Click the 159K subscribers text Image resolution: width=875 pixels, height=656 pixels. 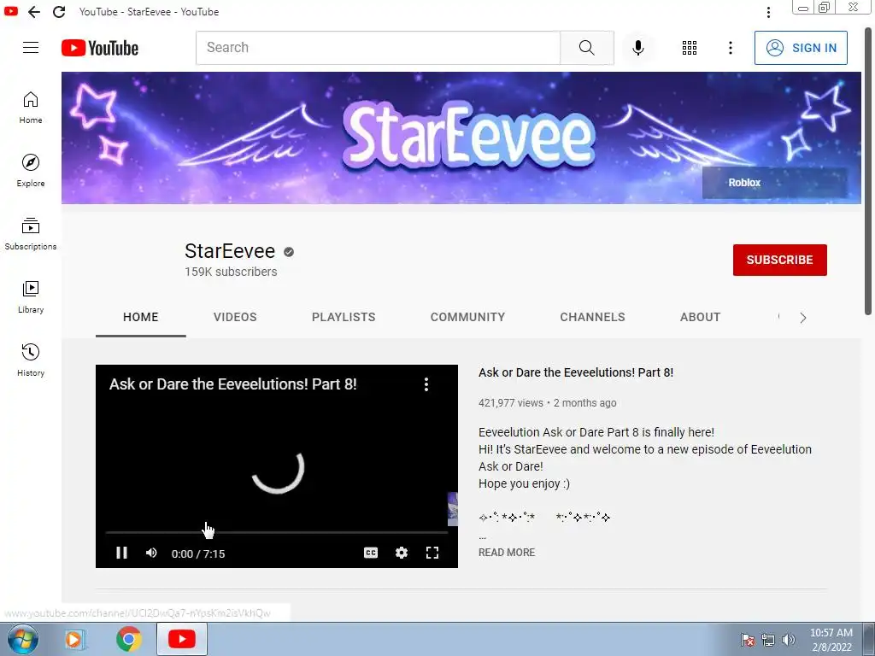pos(231,272)
